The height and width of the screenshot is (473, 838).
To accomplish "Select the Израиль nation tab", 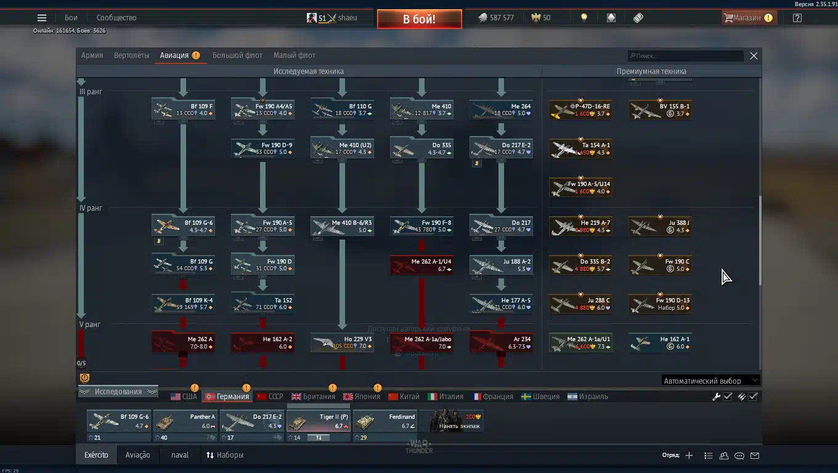I will [587, 397].
